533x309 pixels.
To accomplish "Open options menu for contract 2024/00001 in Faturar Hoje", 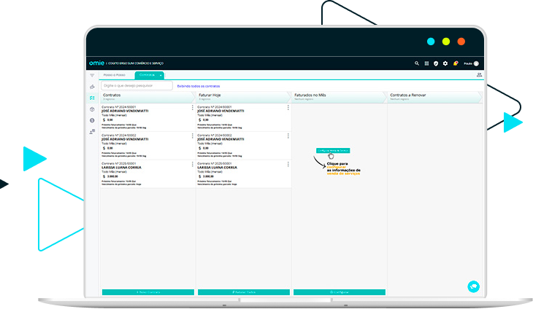I will 288,108.
